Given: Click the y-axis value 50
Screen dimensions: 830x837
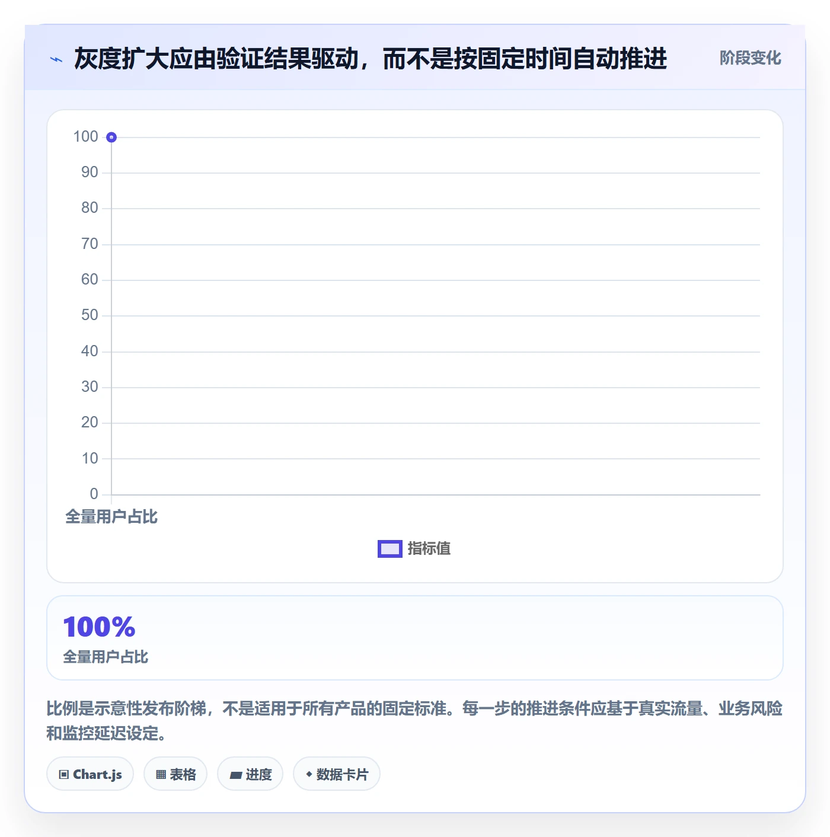Looking at the screenshot, I should pos(90,315).
